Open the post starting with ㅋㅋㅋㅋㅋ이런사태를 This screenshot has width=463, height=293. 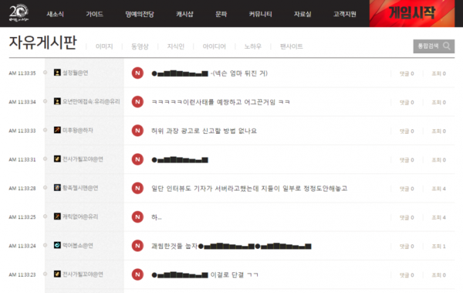click(221, 102)
